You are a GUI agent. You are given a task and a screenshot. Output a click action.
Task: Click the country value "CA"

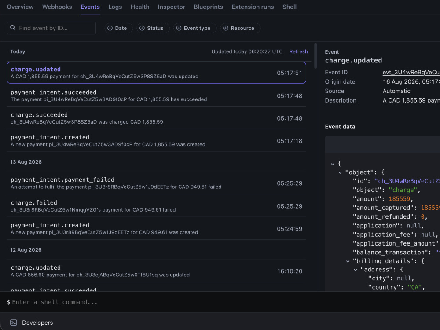pos(414,287)
